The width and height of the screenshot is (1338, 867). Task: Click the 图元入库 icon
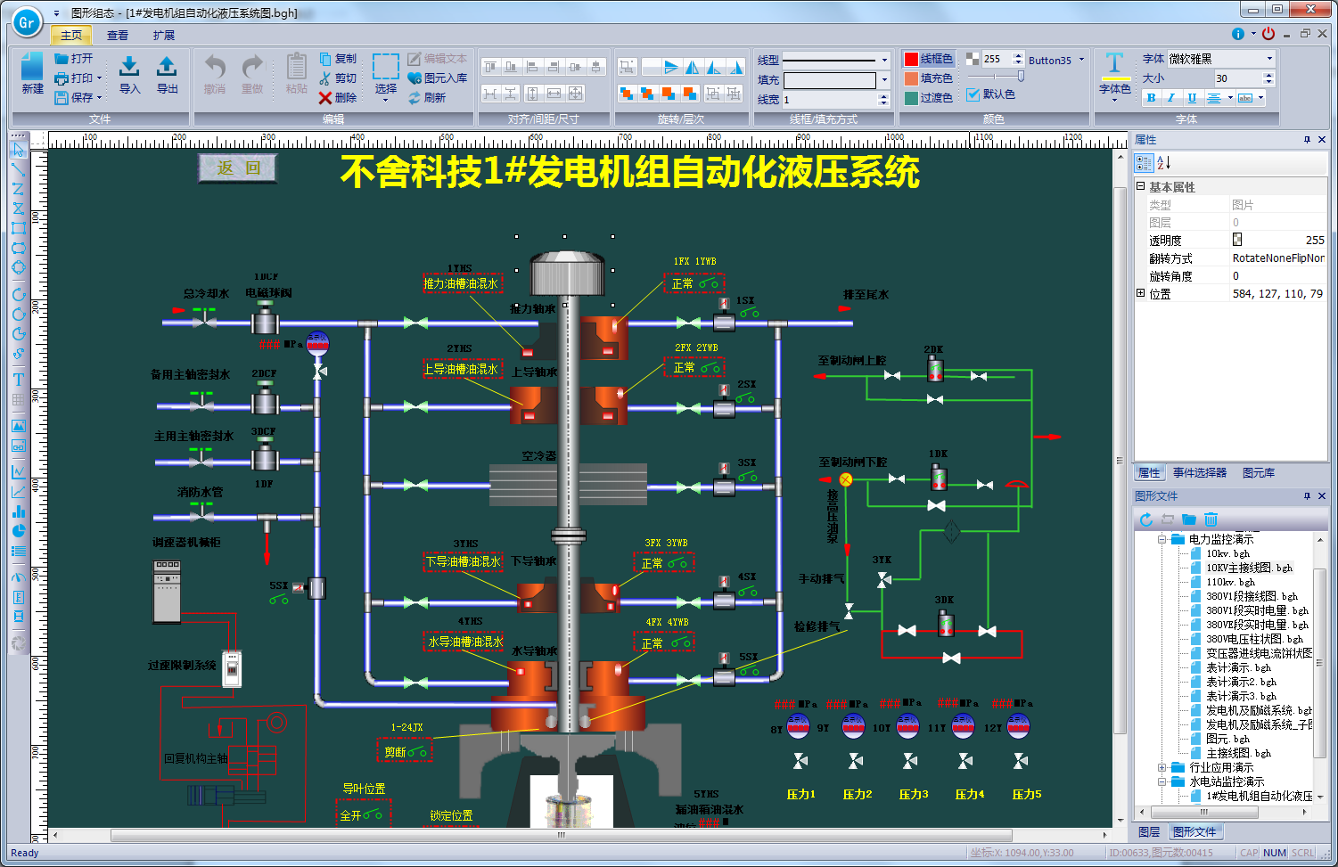point(415,78)
